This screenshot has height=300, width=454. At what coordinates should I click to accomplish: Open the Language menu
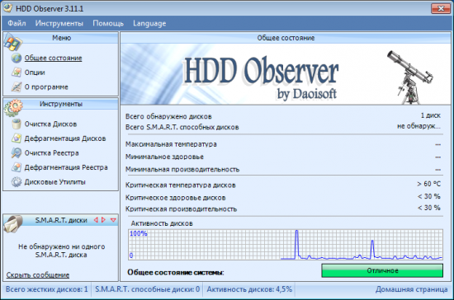pos(149,23)
